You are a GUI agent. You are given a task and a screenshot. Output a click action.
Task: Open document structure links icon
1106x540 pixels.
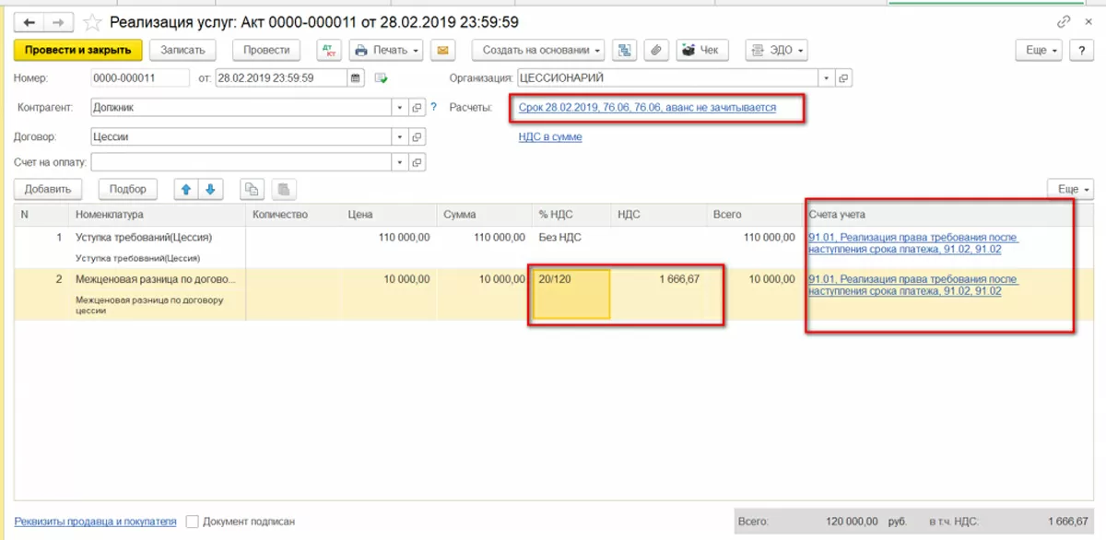click(623, 50)
